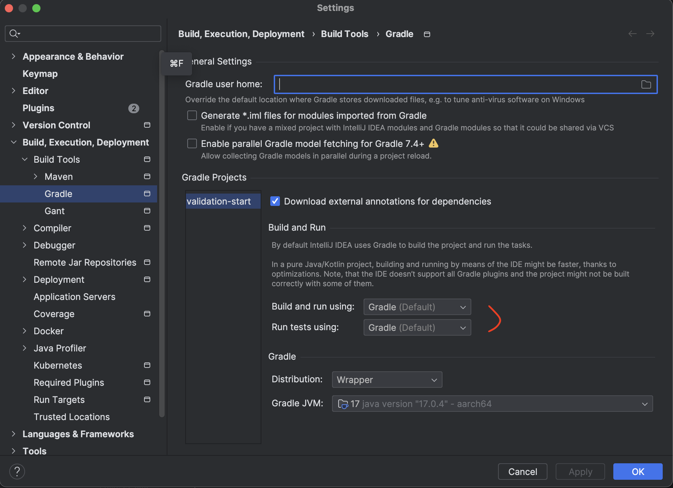Image resolution: width=673 pixels, height=488 pixels.
Task: Click the settings search field
Action: (83, 34)
